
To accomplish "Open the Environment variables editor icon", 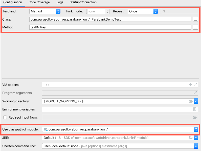I will [195, 109].
